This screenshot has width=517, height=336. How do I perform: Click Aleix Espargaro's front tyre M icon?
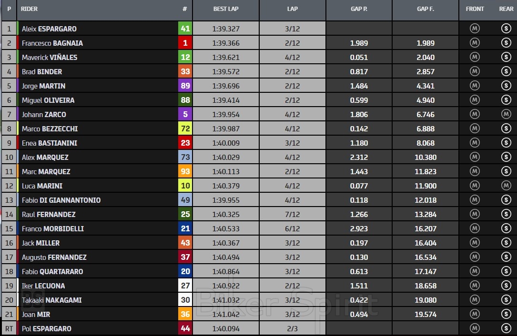click(475, 29)
